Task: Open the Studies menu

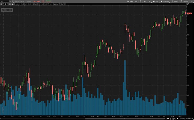Action: click(x=175, y=1)
